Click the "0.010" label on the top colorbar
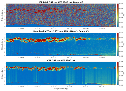This screenshot has height=91, width=126. pos(121,4)
